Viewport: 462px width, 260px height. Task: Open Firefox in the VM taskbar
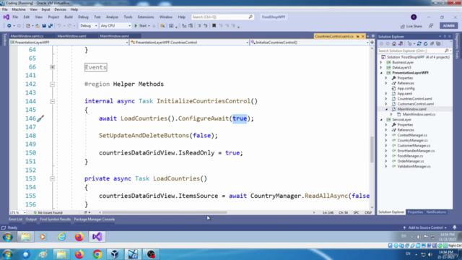tap(79, 237)
